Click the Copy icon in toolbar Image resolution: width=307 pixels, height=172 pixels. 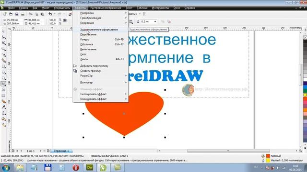[36, 14]
